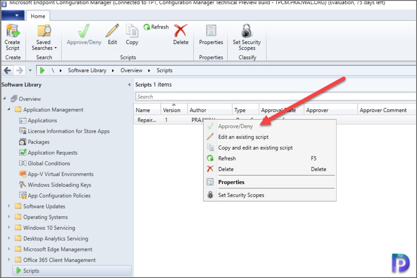Click the Copy script ribbon icon

pyautogui.click(x=132, y=31)
